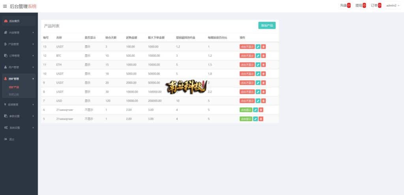Open 订单 notifications in top bar
This screenshot has width=404, height=195.
tap(376, 6)
